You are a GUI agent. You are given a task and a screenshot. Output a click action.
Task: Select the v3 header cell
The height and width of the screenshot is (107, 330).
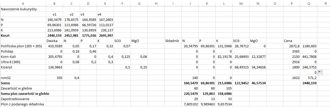click(x=83, y=14)
